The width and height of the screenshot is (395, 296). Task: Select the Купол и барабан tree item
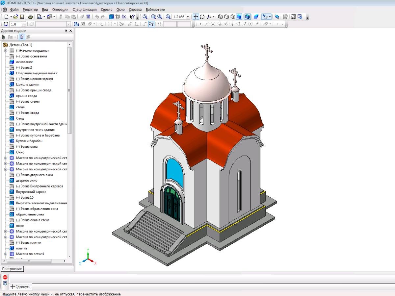[x=29, y=141]
